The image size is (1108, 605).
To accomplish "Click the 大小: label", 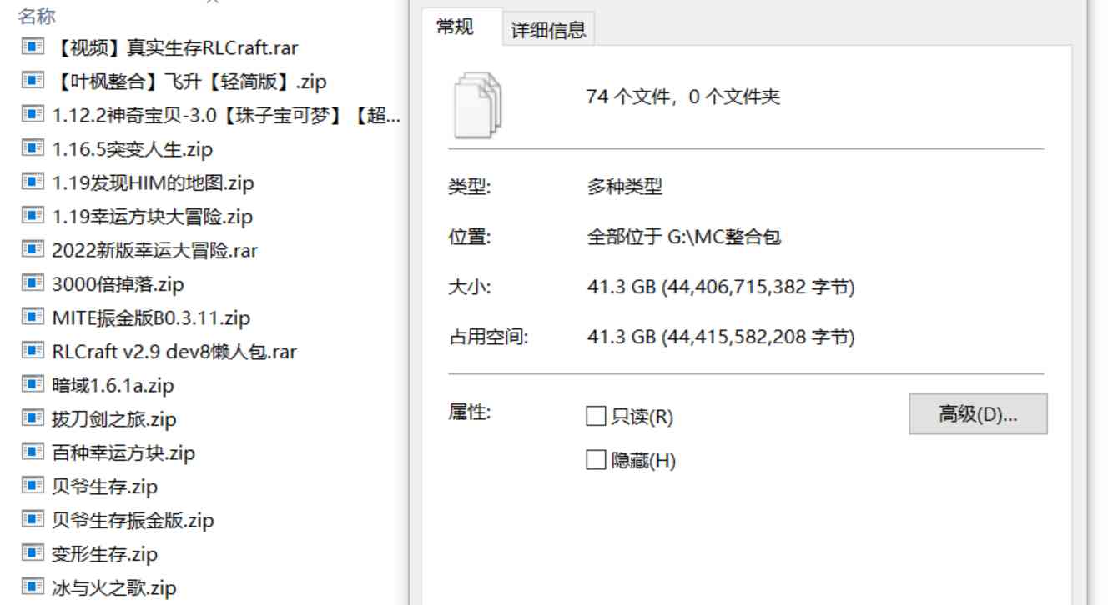I will (x=470, y=287).
